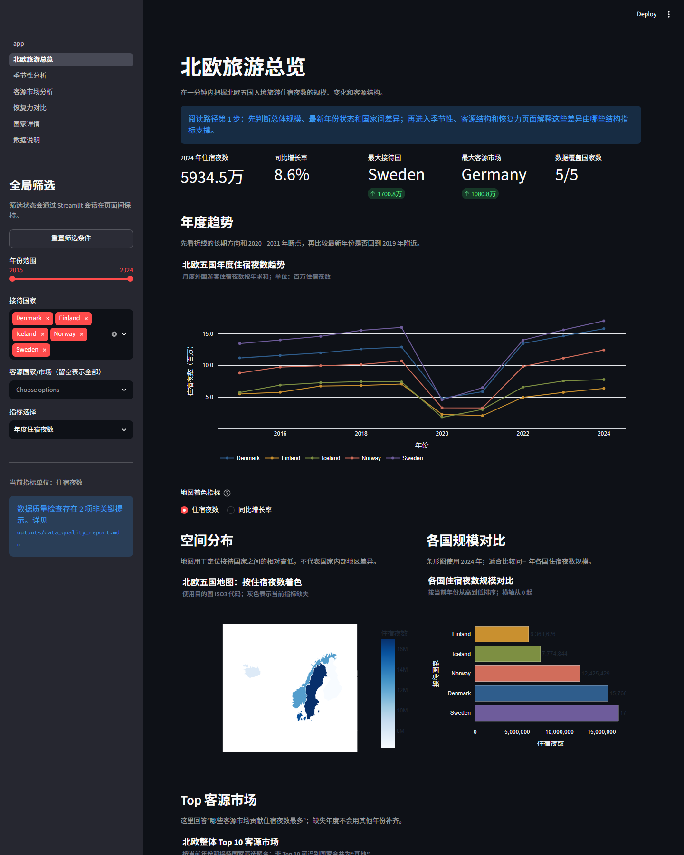Toggle Iceland series in chart legend

[323, 458]
